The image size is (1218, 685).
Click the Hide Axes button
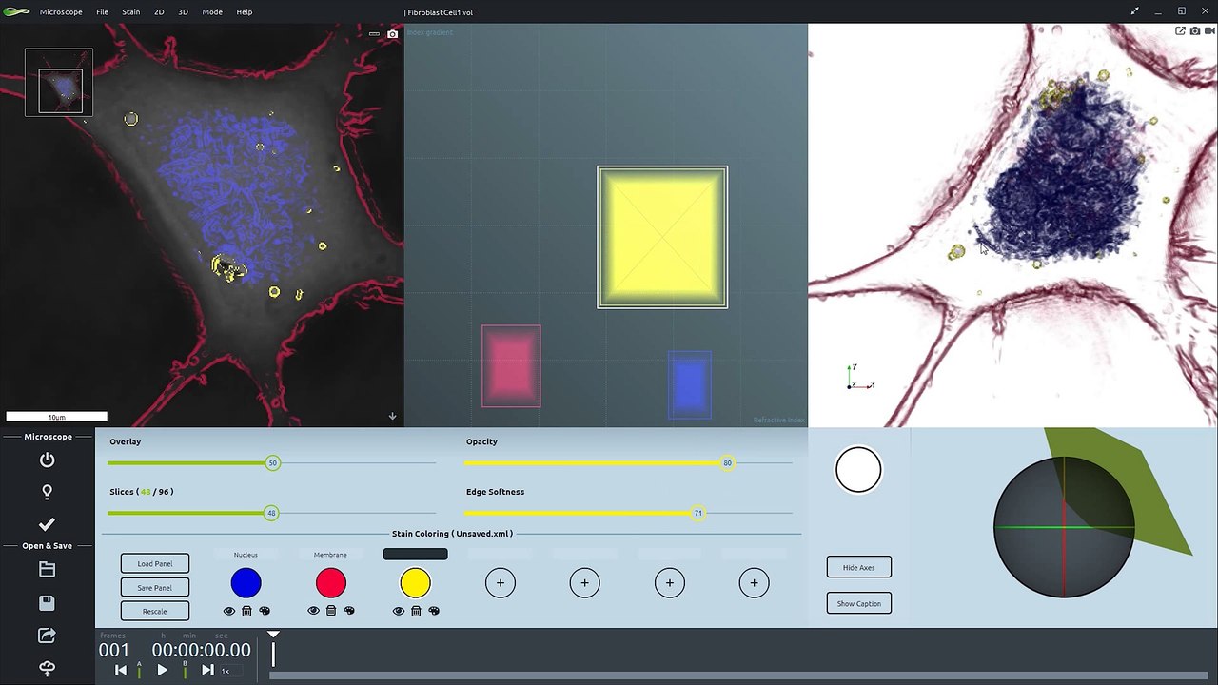(x=858, y=568)
